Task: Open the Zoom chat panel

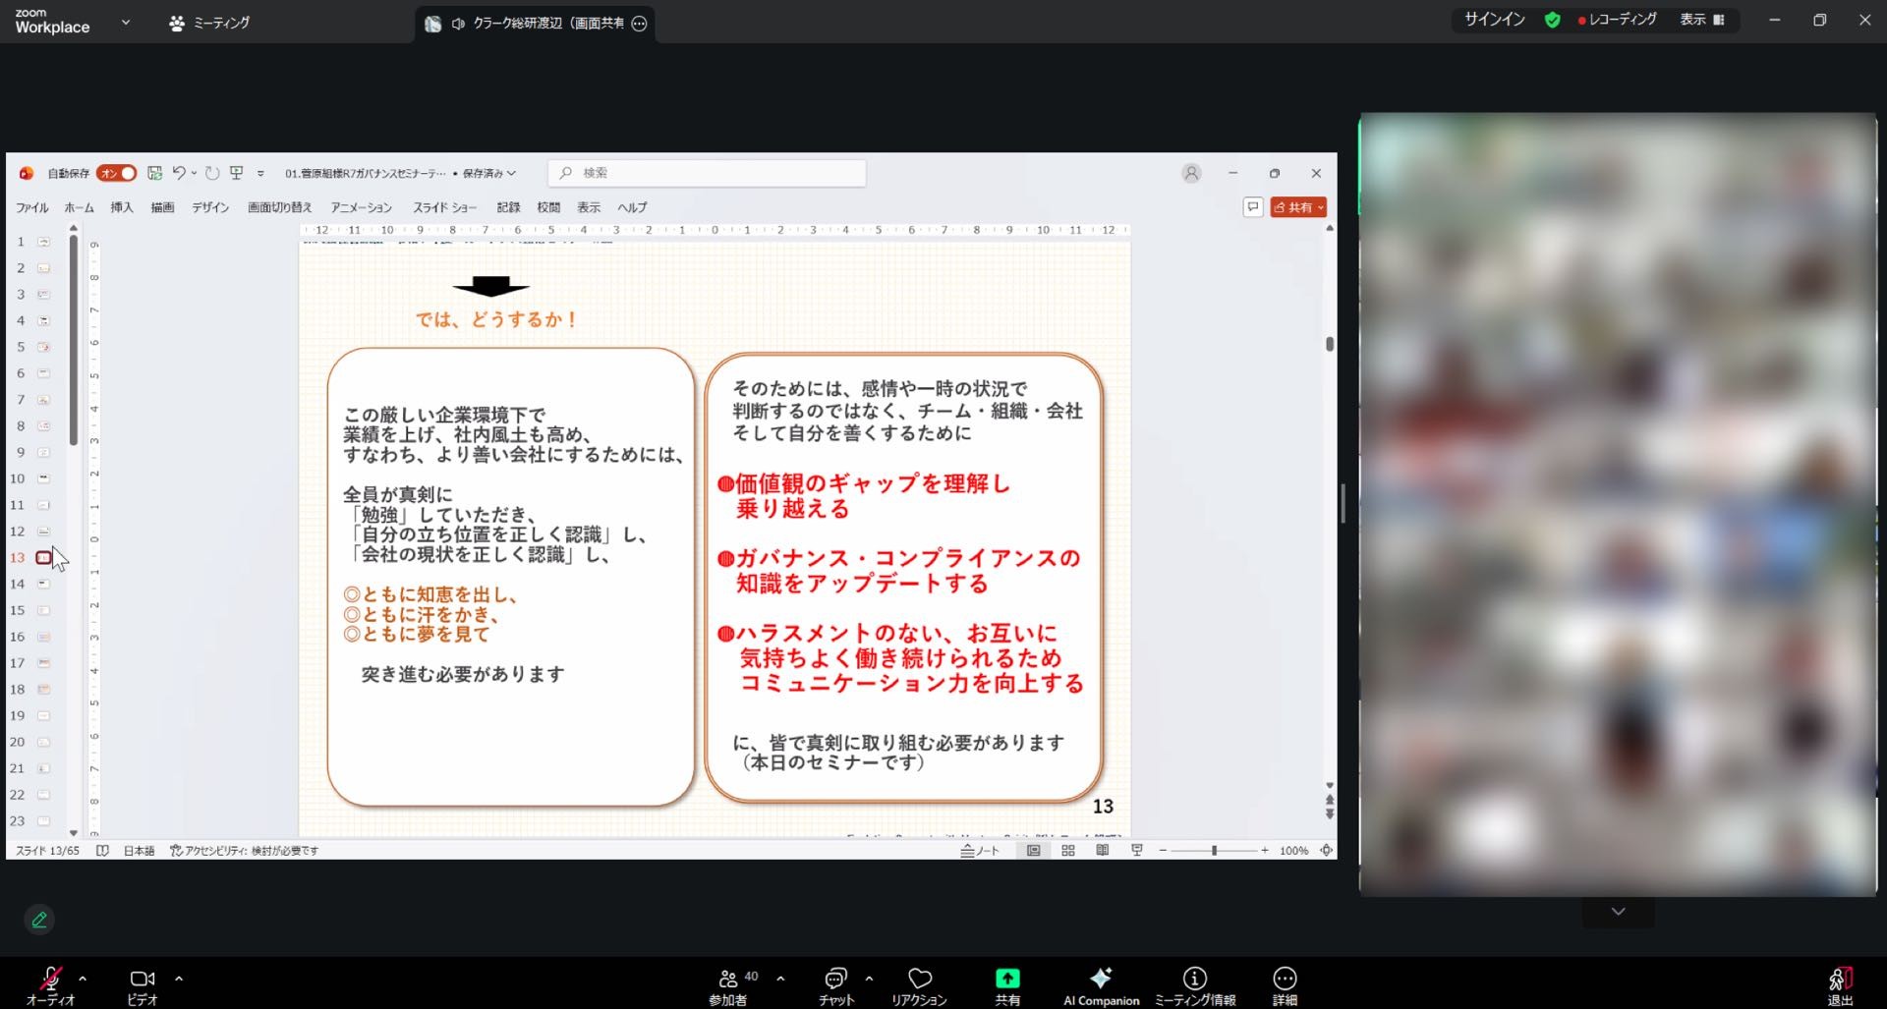Action: [835, 984]
